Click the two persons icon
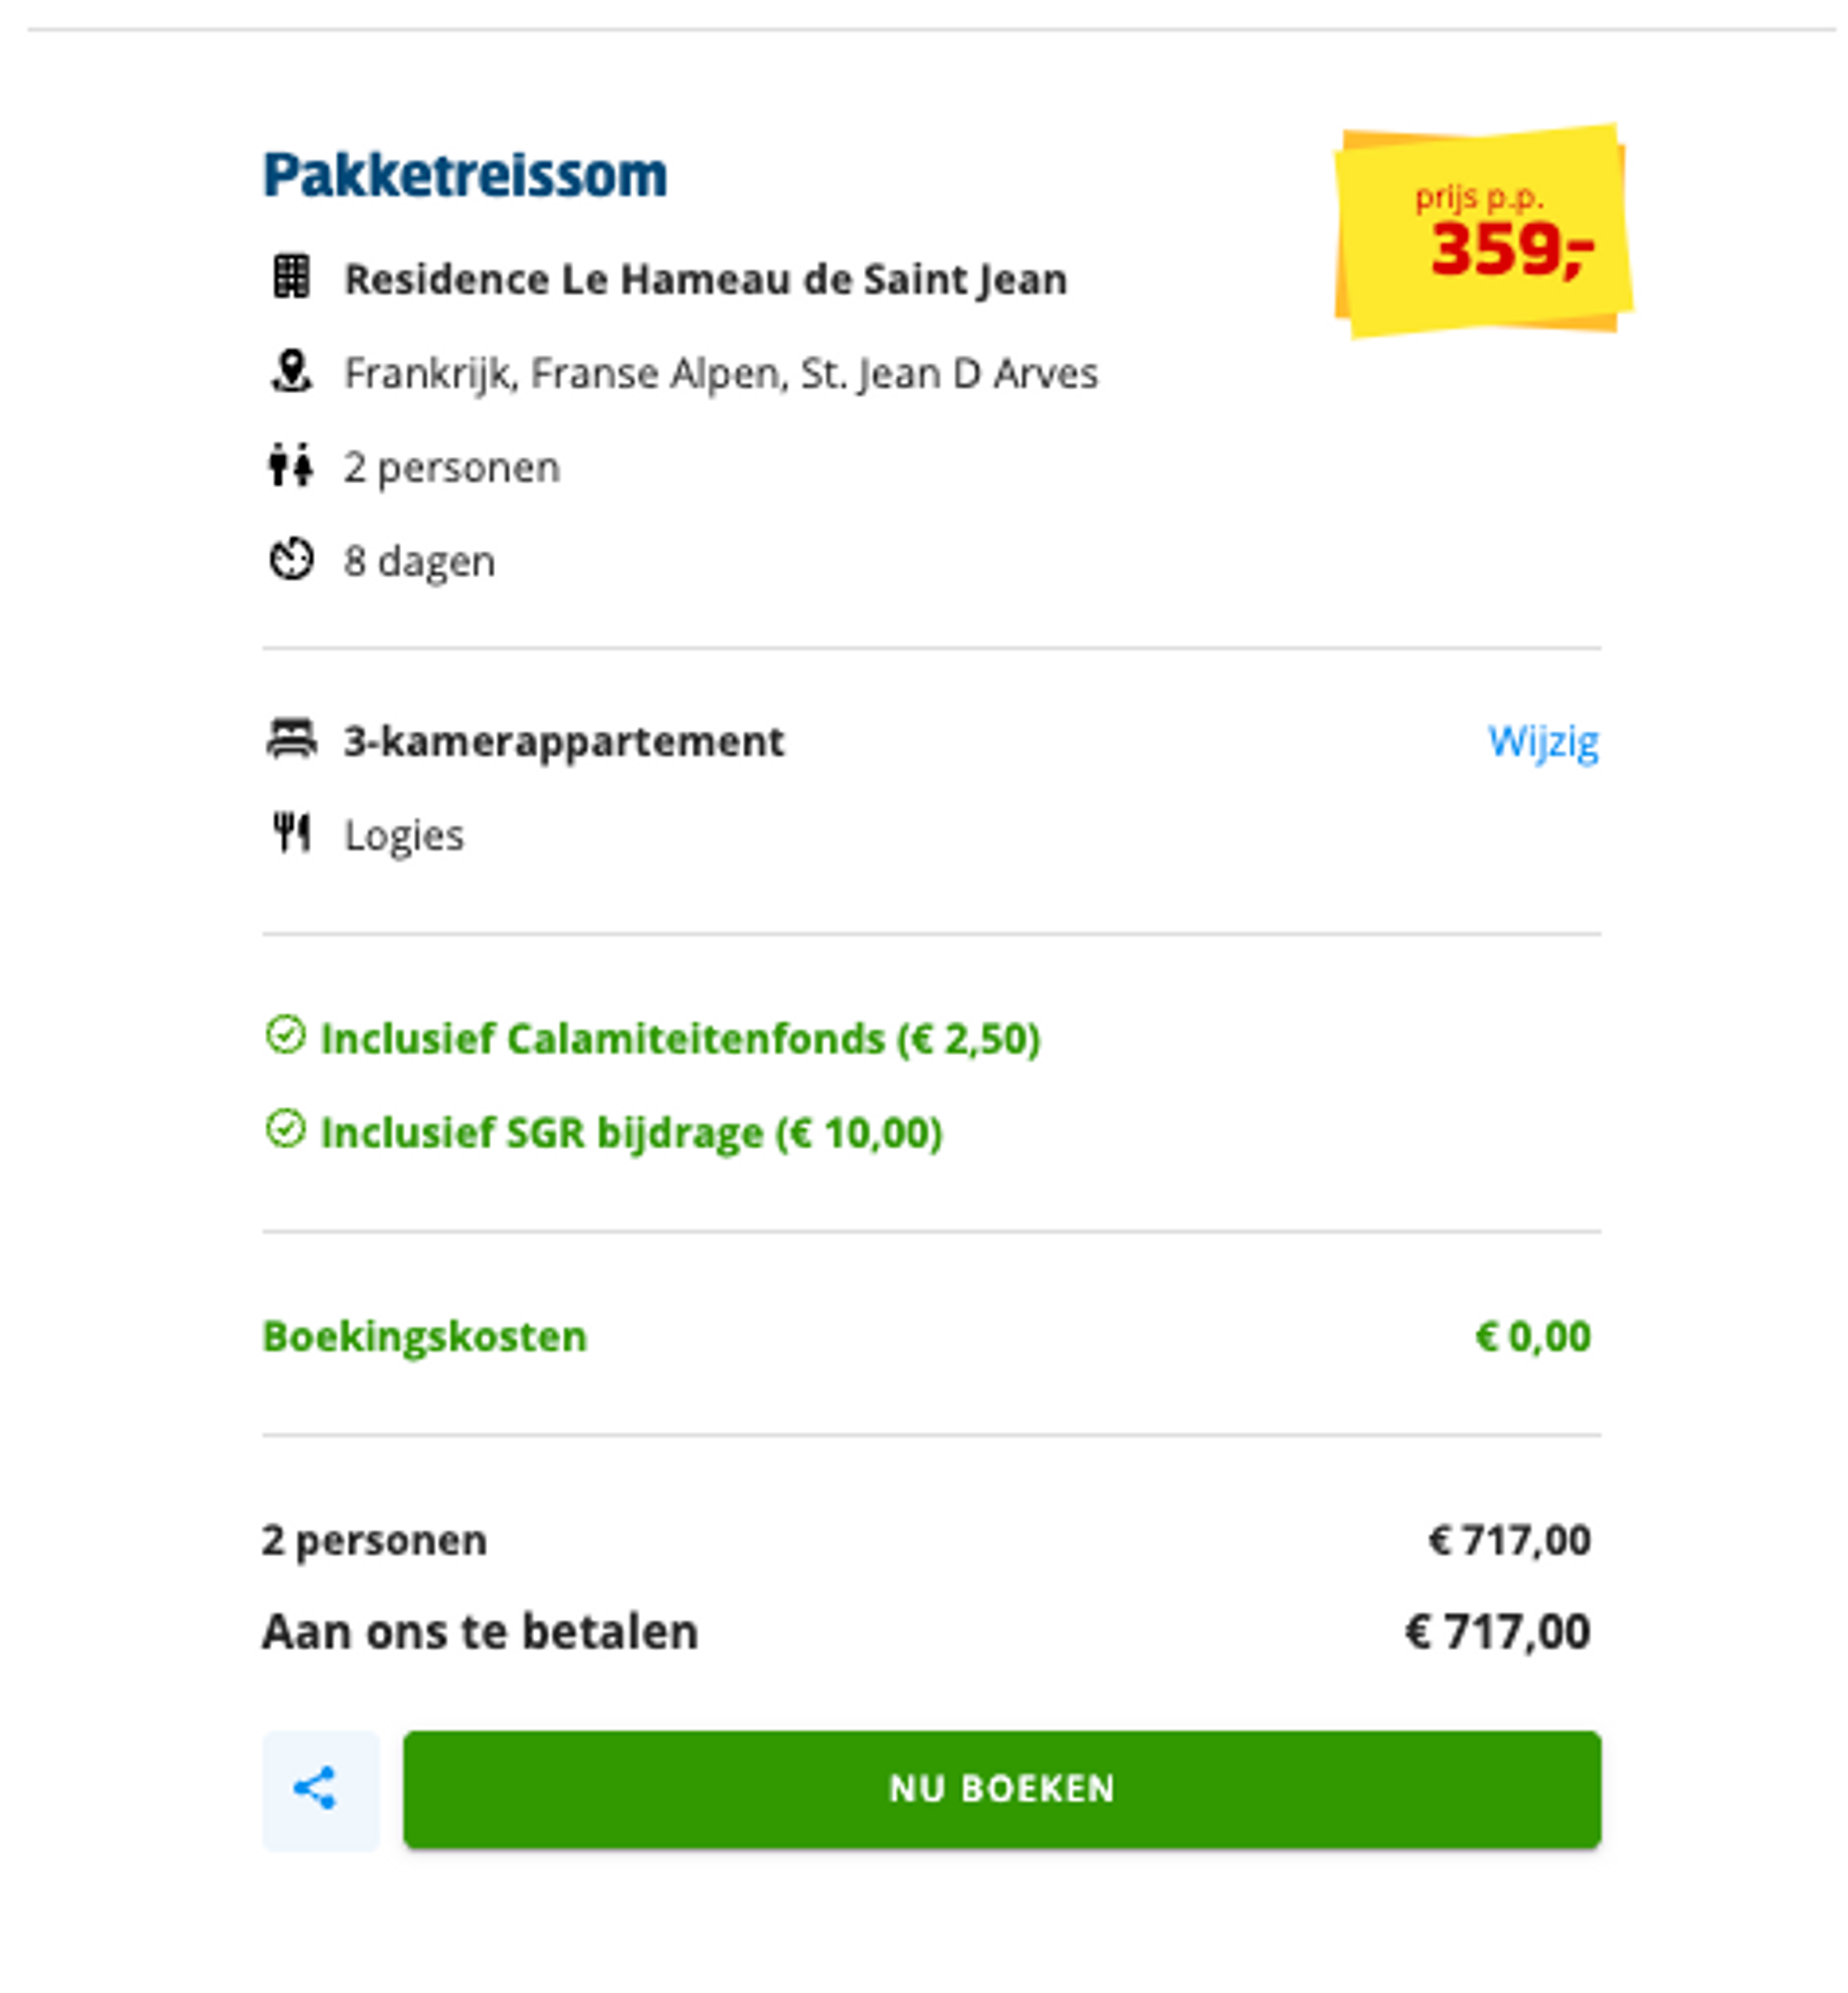 (290, 465)
